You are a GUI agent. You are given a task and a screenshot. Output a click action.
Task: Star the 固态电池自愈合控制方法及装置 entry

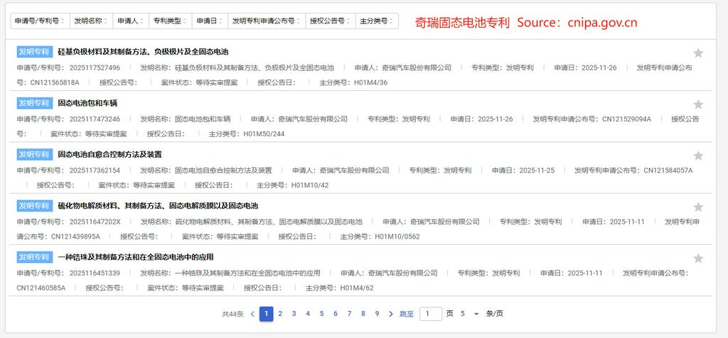[x=698, y=156]
